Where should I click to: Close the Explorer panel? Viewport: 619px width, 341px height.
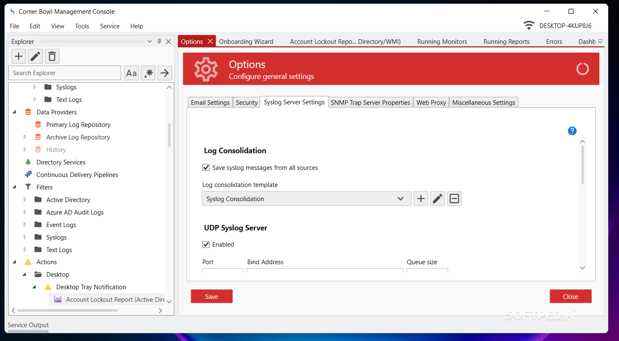[x=169, y=41]
